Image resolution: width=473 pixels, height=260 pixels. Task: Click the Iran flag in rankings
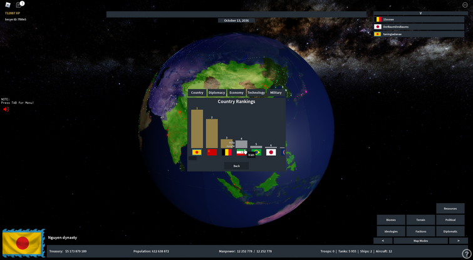click(x=241, y=152)
